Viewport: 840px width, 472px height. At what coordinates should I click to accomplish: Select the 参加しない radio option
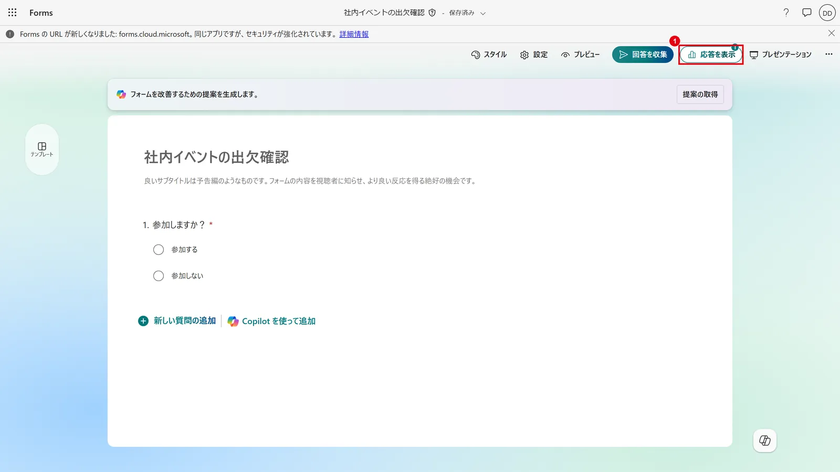(x=159, y=276)
